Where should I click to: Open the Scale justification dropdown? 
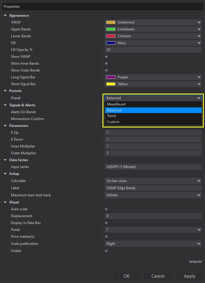tap(198, 244)
